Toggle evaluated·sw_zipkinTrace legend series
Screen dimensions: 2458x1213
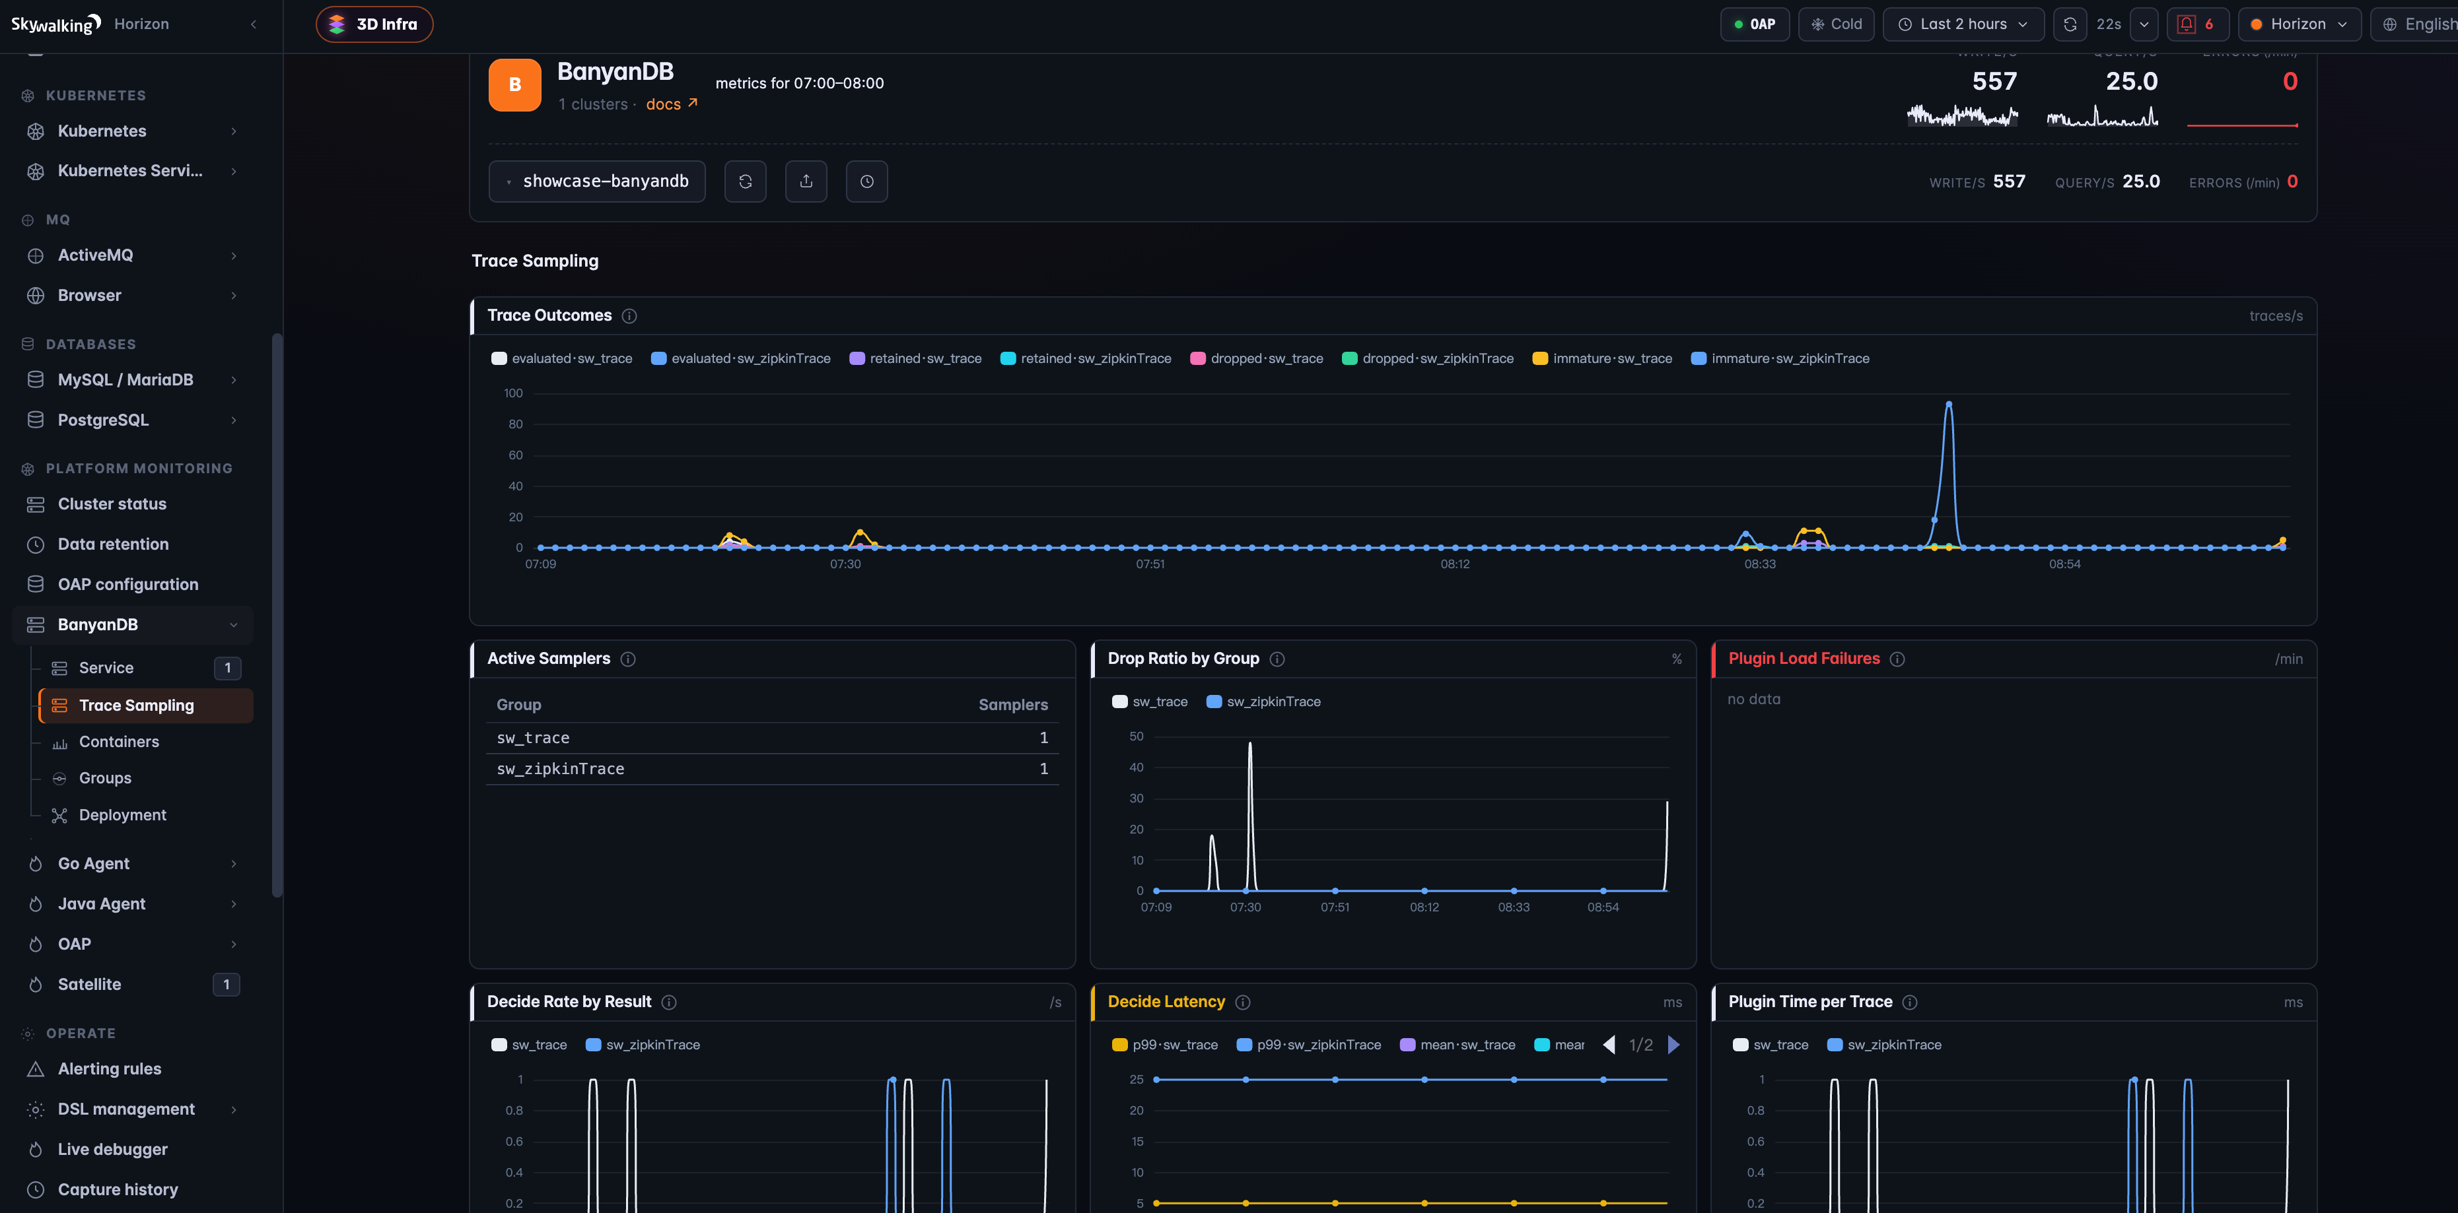point(740,358)
